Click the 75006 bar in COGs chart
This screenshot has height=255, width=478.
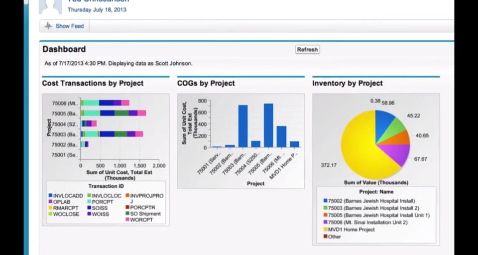click(x=281, y=136)
